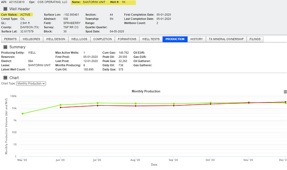287x170 pixels.
Task: Open the WELL DESIGN tab
Action: click(x=56, y=39)
